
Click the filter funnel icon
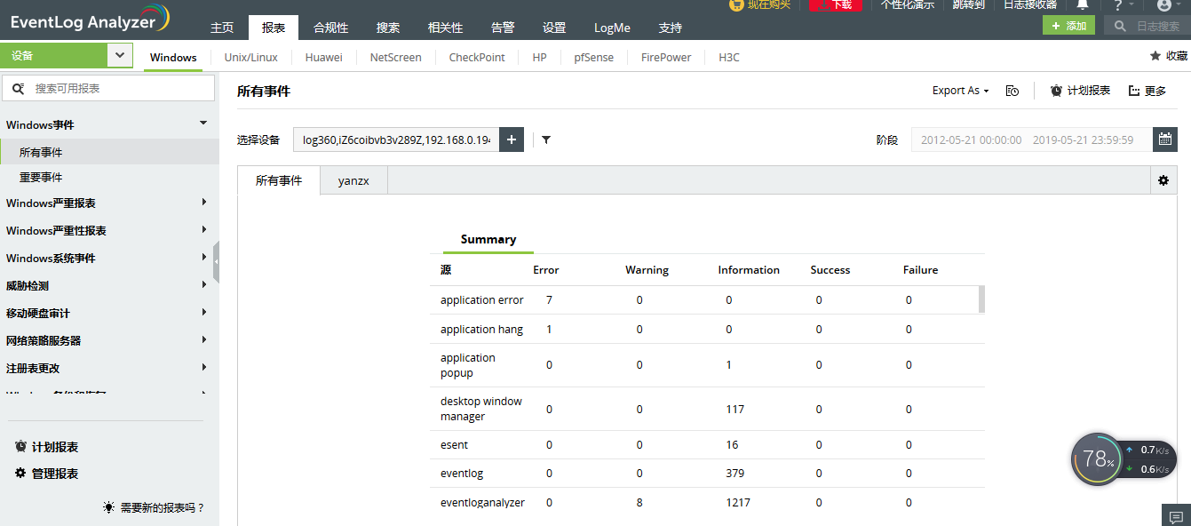[x=546, y=139]
